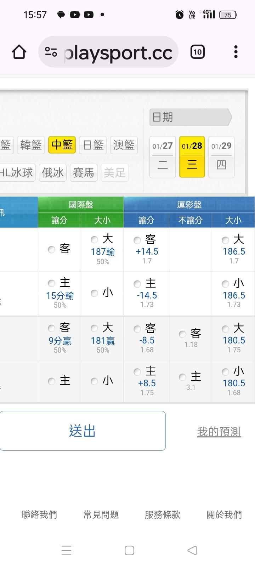Tap the browser home icon
The width and height of the screenshot is (255, 568).
[x=19, y=52]
